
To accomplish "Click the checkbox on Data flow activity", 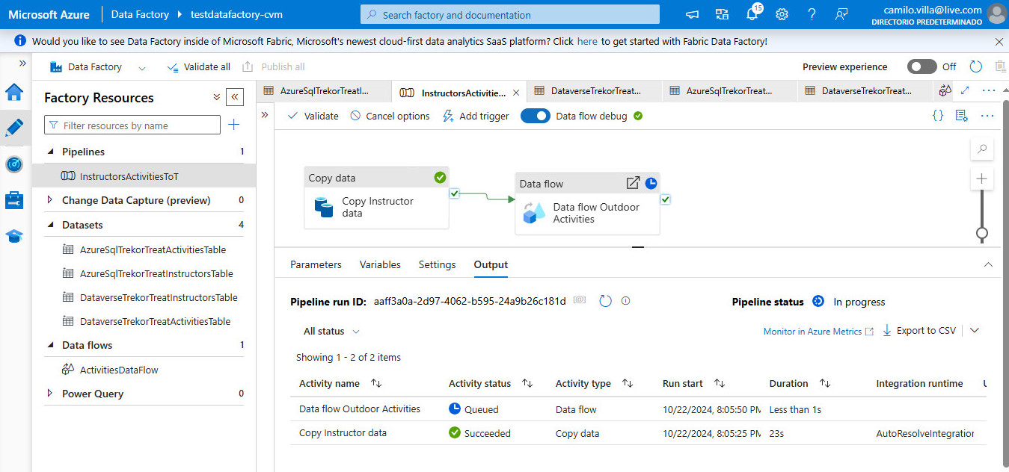I will tap(666, 199).
